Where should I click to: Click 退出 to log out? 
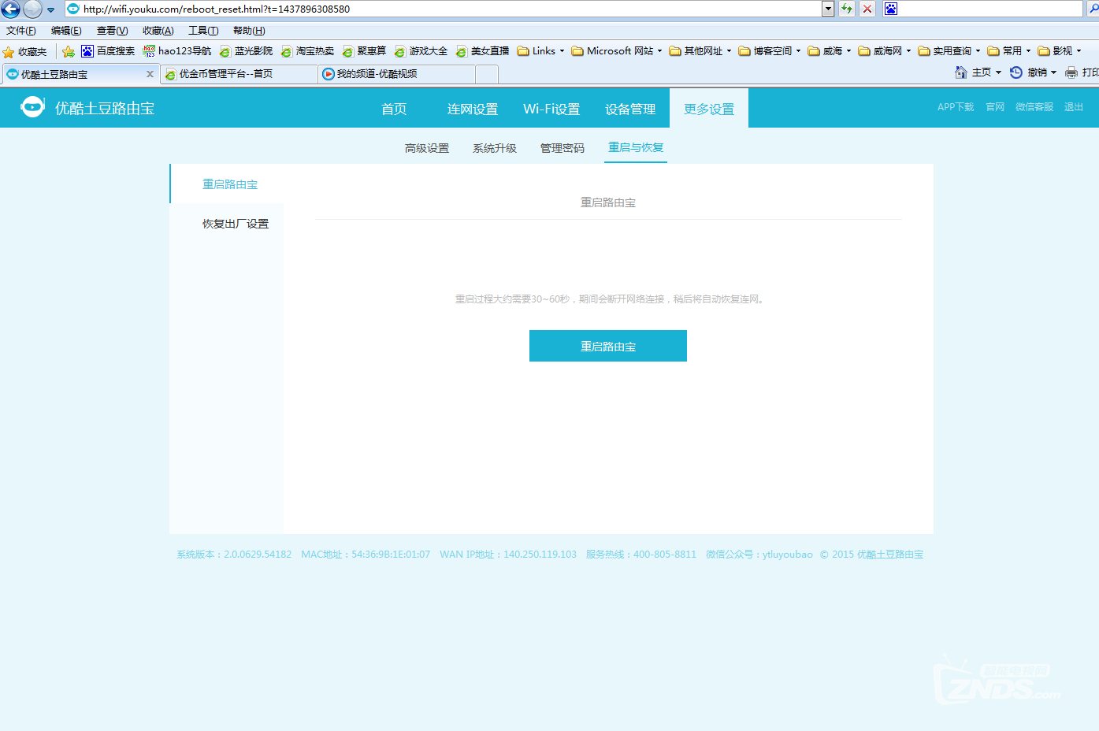click(x=1074, y=107)
